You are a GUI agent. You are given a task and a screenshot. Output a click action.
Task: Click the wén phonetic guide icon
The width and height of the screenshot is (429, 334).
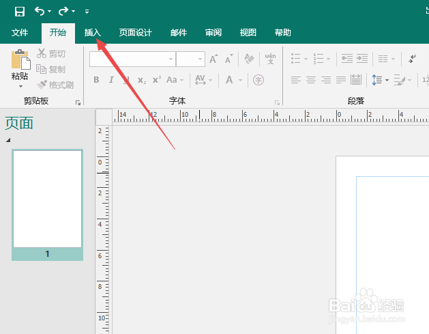pyautogui.click(x=270, y=59)
